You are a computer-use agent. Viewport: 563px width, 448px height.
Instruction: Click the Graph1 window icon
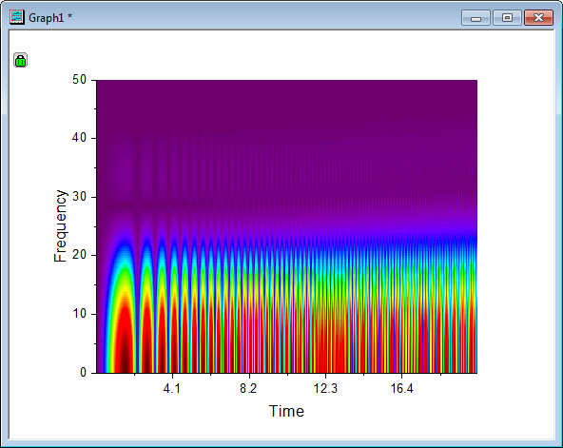coord(17,17)
